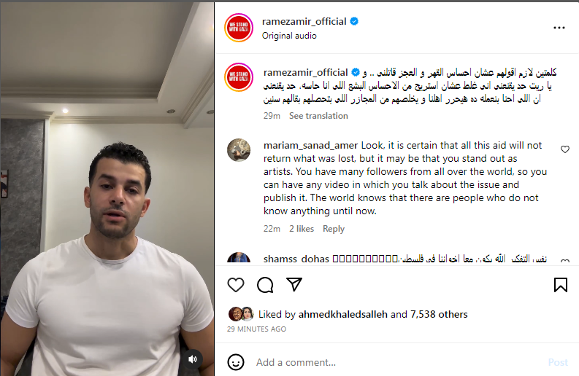Screen dimensions: 579x376
Task: Open emoji picker smiley icon
Action: click(x=236, y=362)
